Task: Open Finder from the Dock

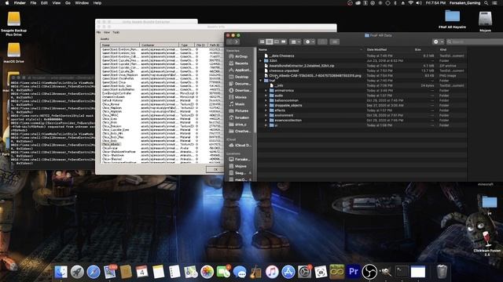Action: (61, 272)
